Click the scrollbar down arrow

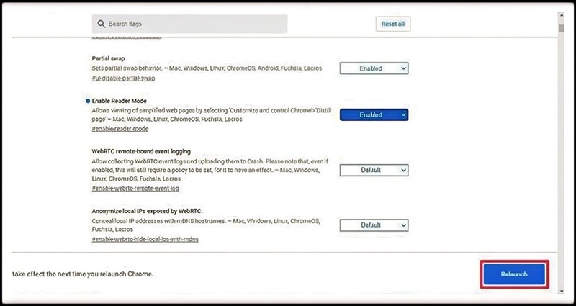pyautogui.click(x=561, y=291)
